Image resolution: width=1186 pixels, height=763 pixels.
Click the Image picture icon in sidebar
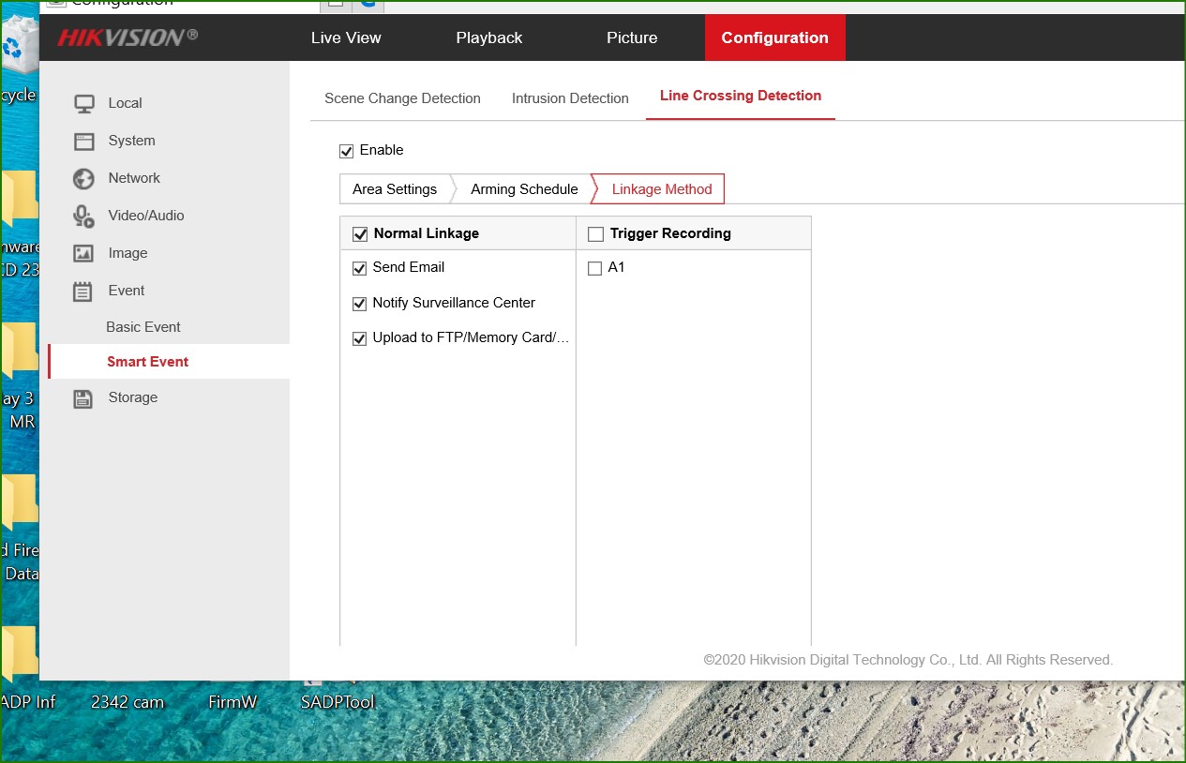[x=84, y=254]
